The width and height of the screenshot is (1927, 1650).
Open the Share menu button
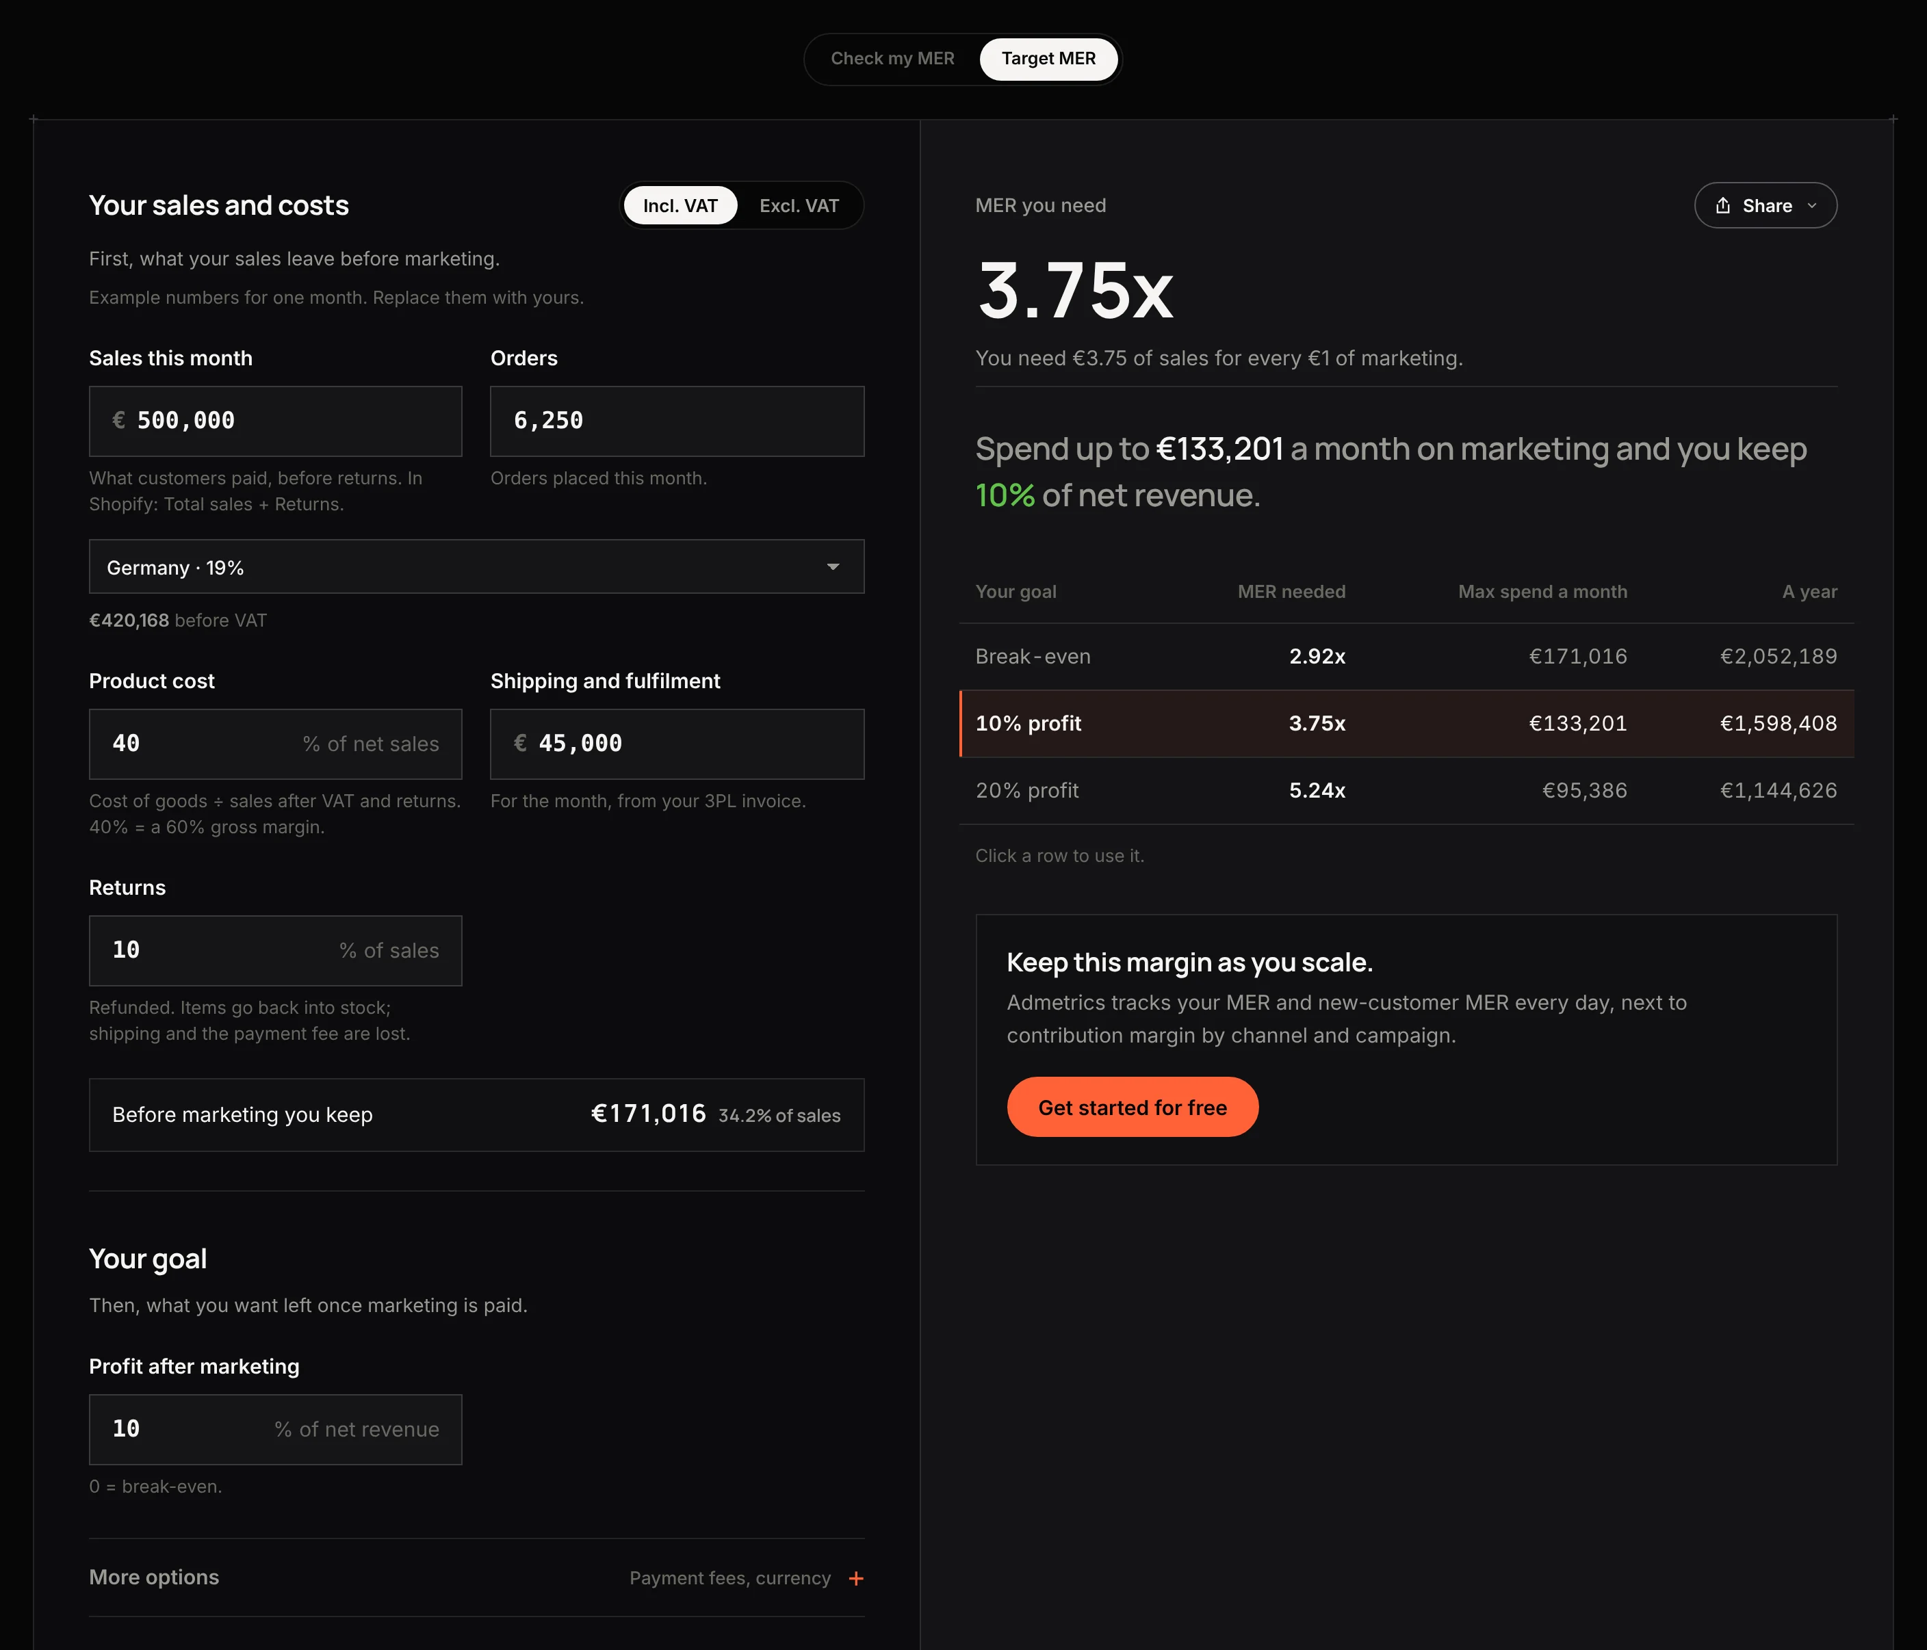[1766, 205]
